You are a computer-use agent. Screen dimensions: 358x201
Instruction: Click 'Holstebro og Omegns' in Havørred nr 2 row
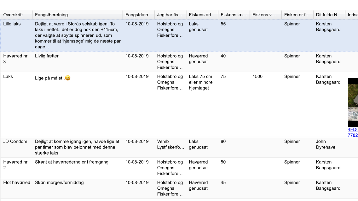point(170,168)
